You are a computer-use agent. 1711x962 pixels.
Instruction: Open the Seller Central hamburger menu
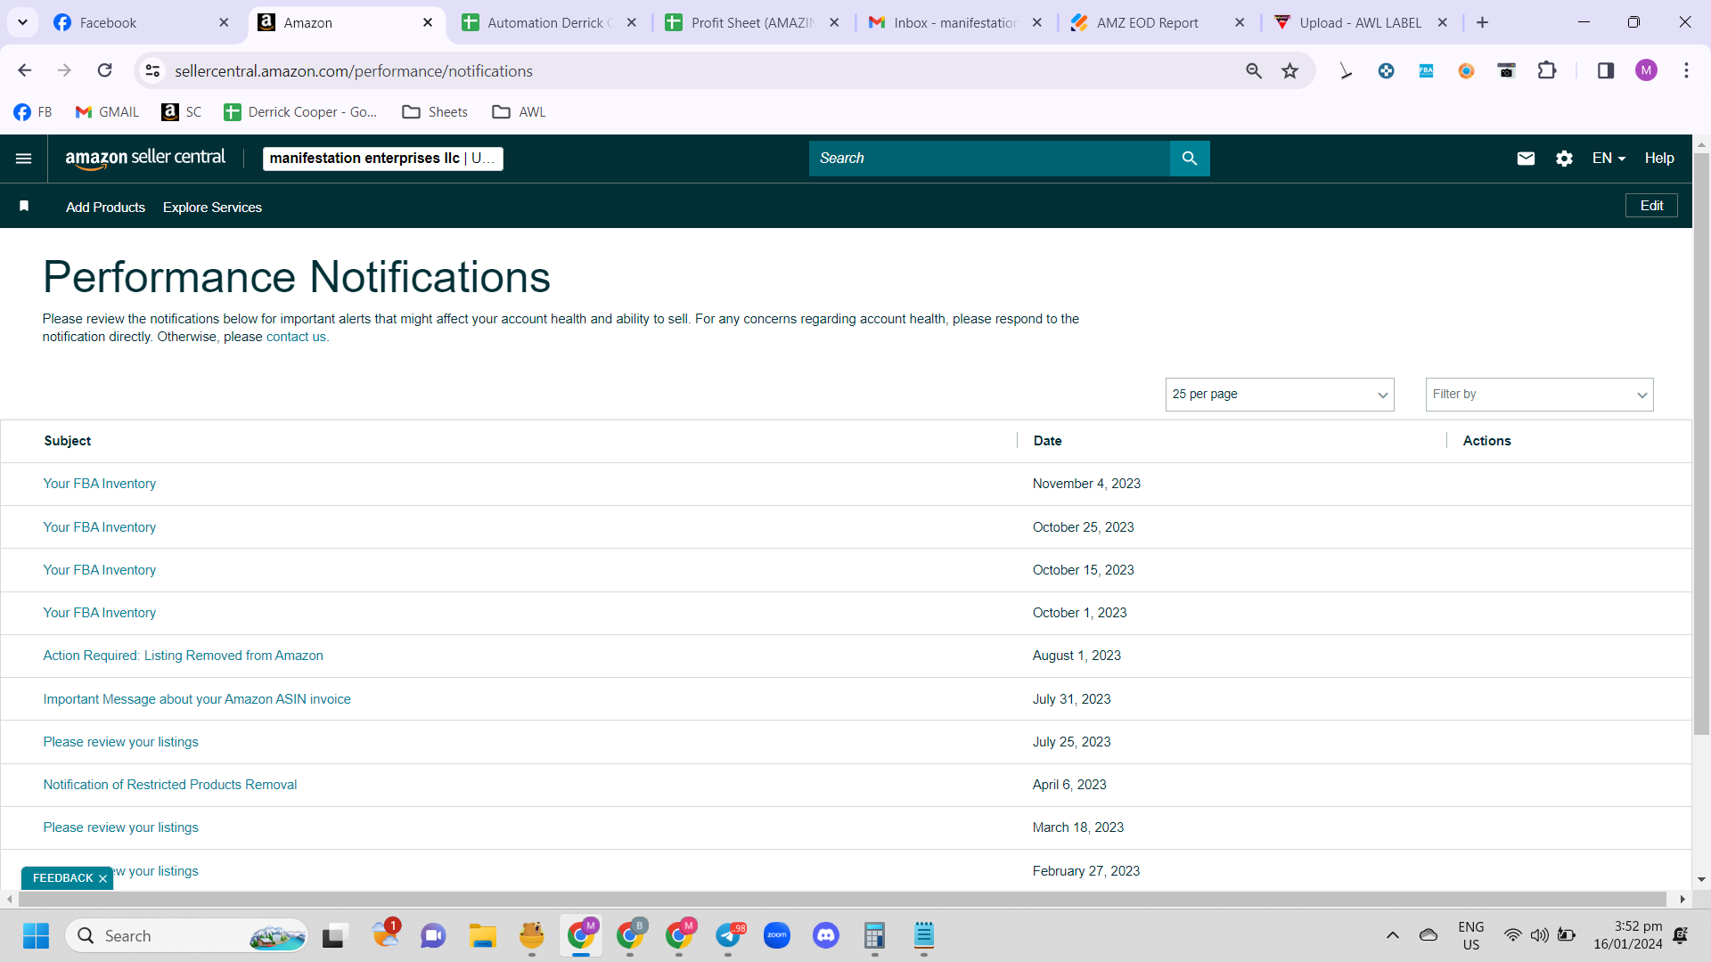click(x=24, y=159)
